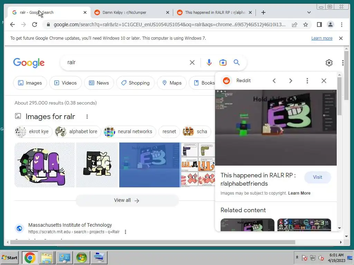Screen dimensions: 354x265
Task: Click the muted volume tray icon
Action: [321, 257]
